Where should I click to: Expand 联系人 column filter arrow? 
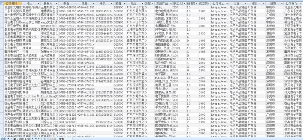[x=56, y=3]
